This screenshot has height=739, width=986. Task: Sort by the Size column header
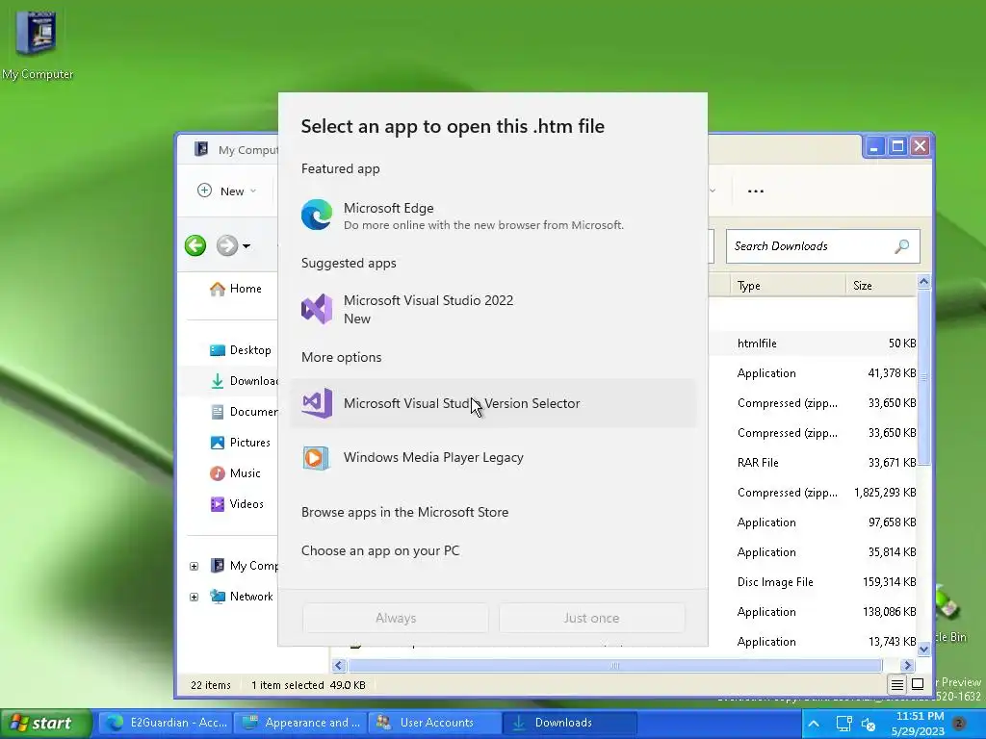click(881, 286)
